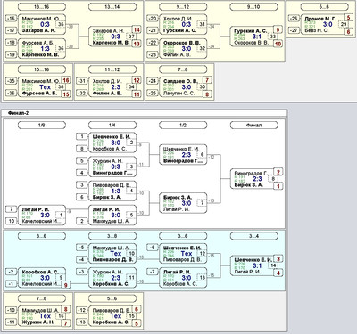Click the Финал-2 section title
The width and height of the screenshot is (357, 334).
[18, 113]
